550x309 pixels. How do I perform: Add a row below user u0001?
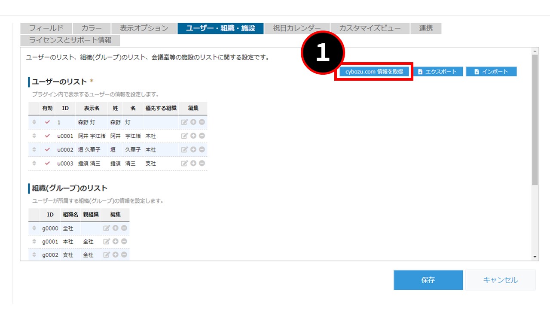tap(193, 136)
